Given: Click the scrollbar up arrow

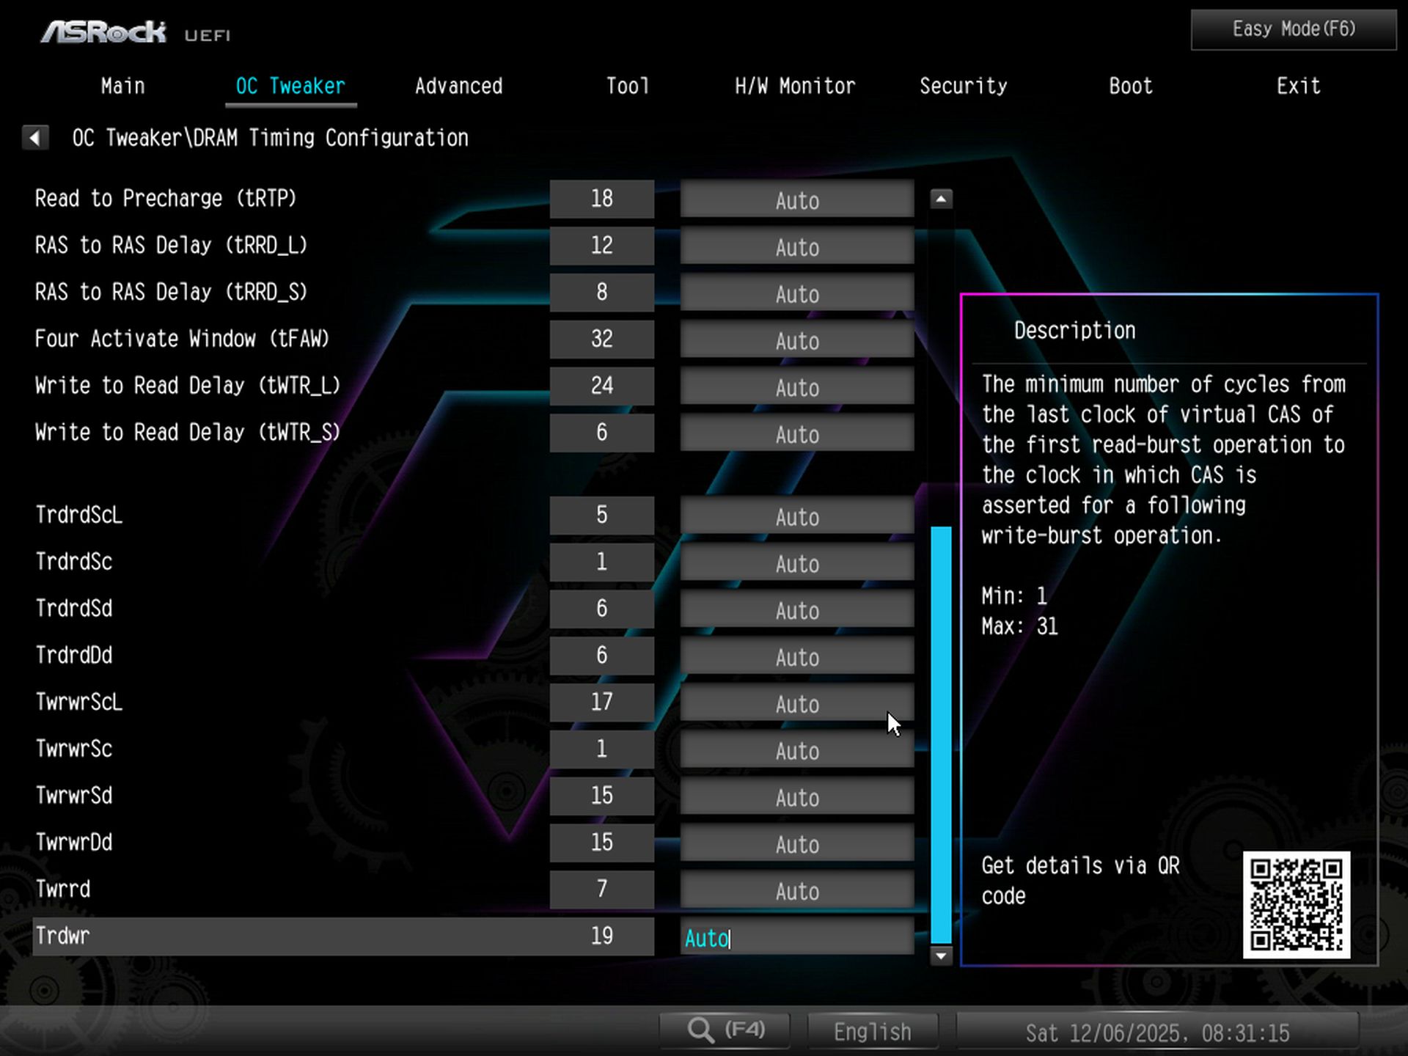Looking at the screenshot, I should pos(940,198).
